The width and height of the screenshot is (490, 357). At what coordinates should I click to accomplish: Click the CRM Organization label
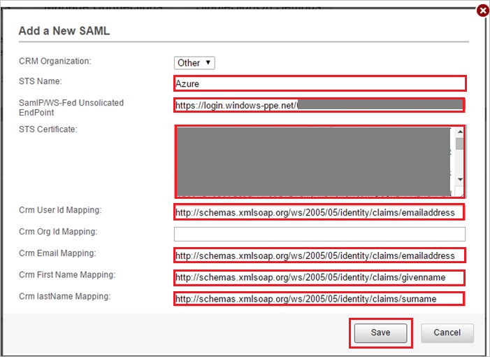55,61
